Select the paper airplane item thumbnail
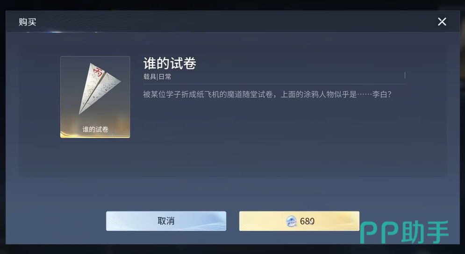 (x=95, y=97)
